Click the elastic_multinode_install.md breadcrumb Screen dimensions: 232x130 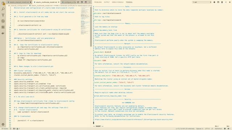coord(42,6)
